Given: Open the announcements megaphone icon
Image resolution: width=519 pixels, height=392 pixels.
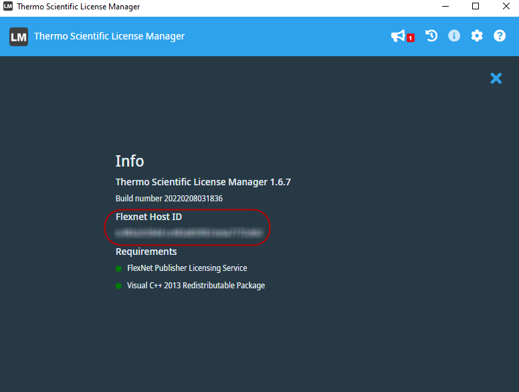Looking at the screenshot, I should [x=398, y=36].
